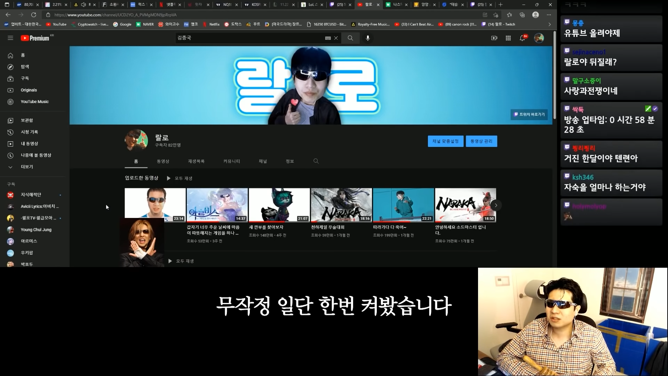Open the YouTube guide hamburger menu
Viewport: 668px width, 376px height.
pos(10,38)
